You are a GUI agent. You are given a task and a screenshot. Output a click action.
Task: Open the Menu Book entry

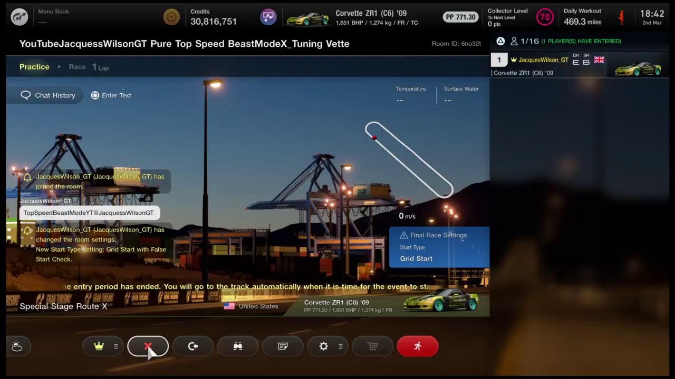[54, 17]
